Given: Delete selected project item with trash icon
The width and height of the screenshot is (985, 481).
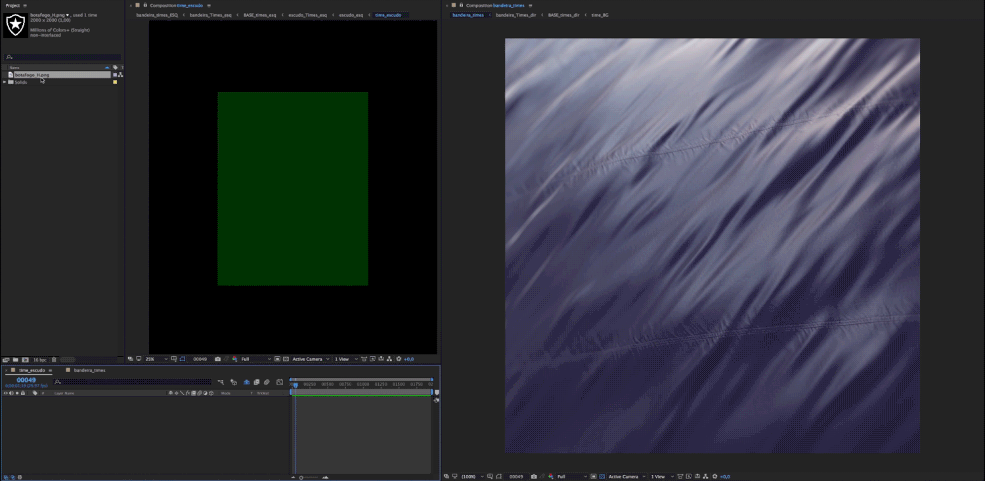Looking at the screenshot, I should click(x=54, y=360).
